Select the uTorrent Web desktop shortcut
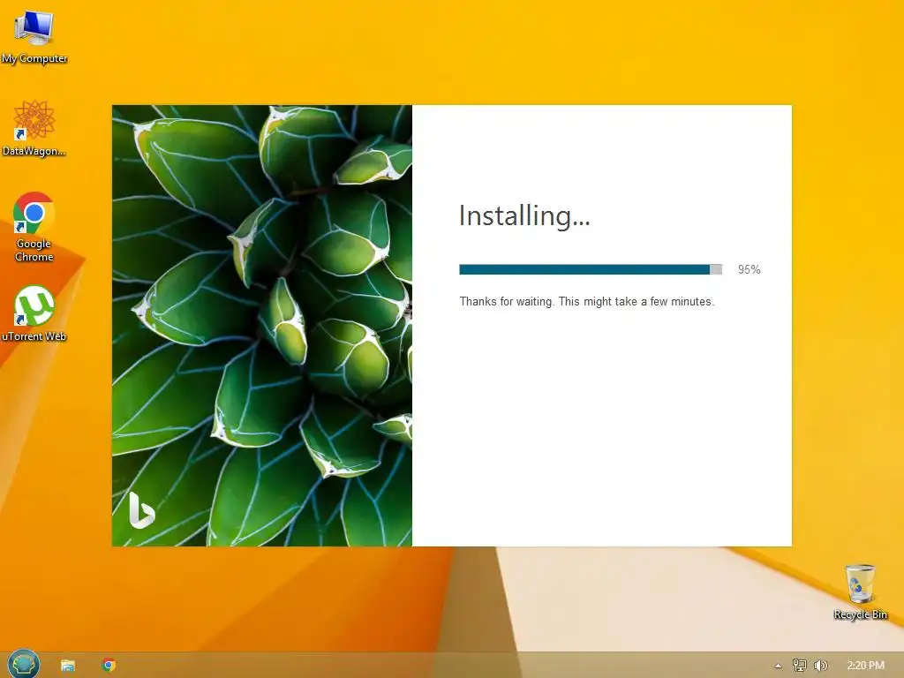This screenshot has height=678, width=904. [34, 313]
